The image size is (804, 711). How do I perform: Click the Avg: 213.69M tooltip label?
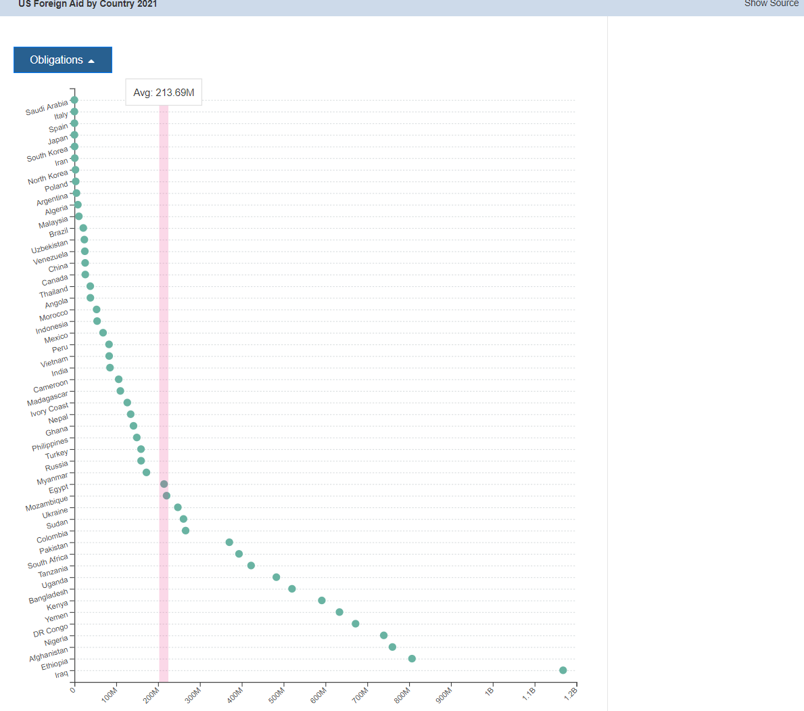164,92
